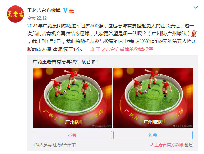This screenshot has height=154, width=204.
Task: Click the 王老吉 round profile avatar
Action: coord(15,14)
